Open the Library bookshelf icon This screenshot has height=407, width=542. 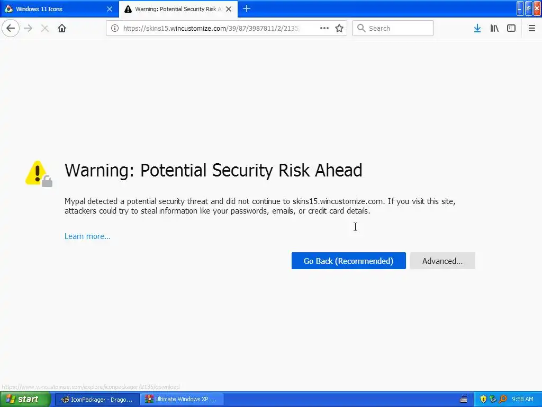494,29
